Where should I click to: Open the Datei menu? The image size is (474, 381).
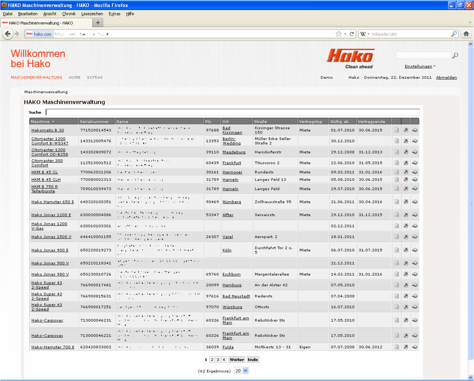tap(8, 14)
